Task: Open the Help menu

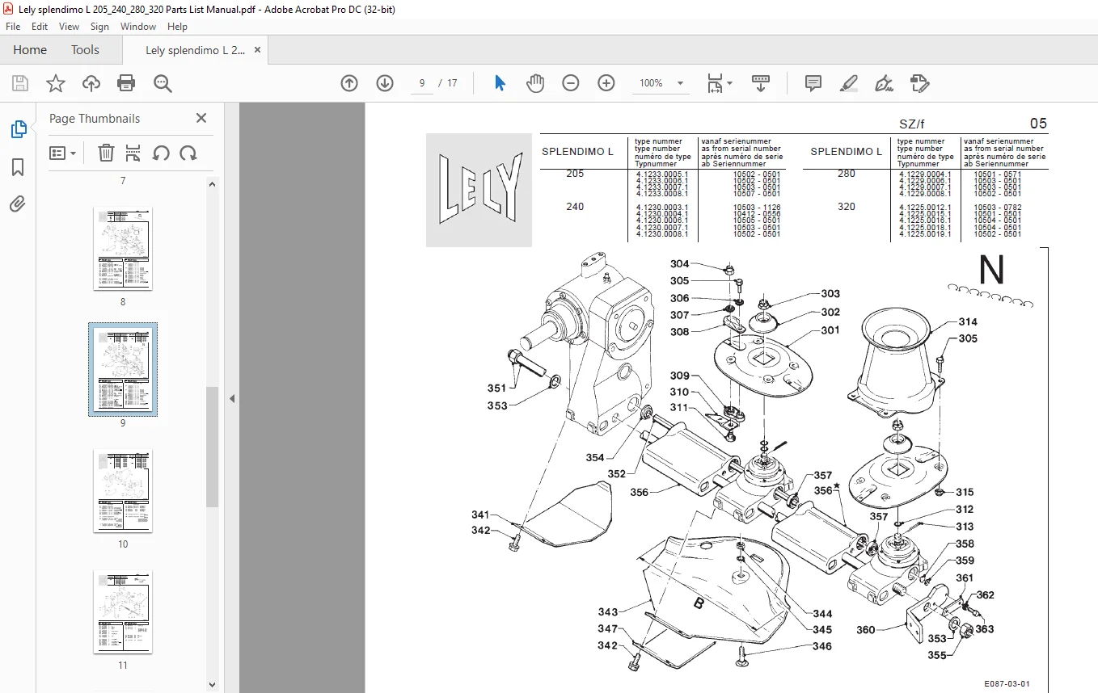Action: [x=177, y=27]
